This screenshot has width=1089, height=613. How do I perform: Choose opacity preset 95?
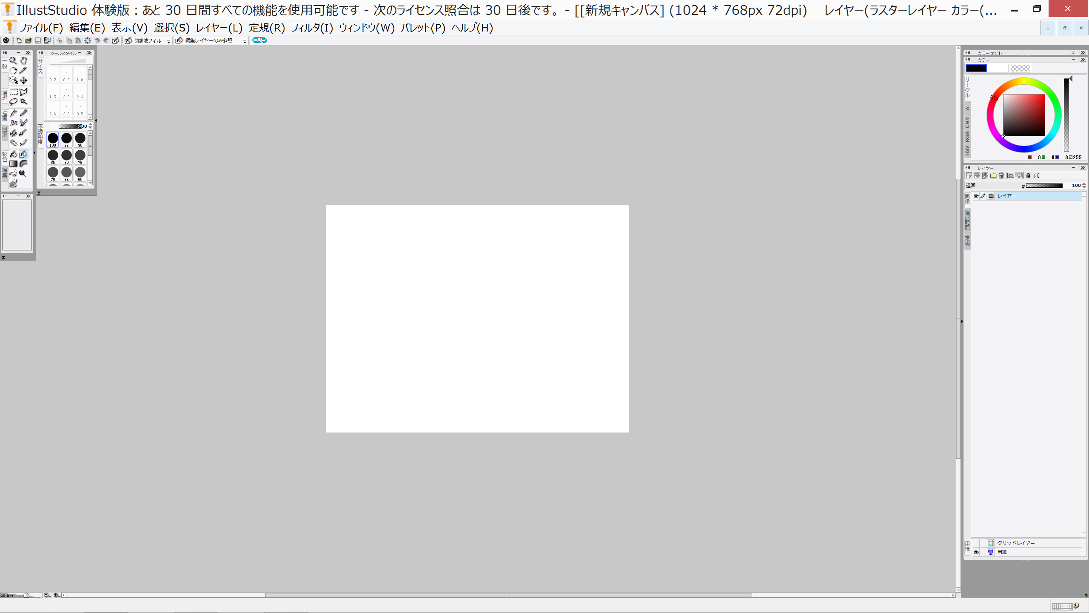point(66,140)
